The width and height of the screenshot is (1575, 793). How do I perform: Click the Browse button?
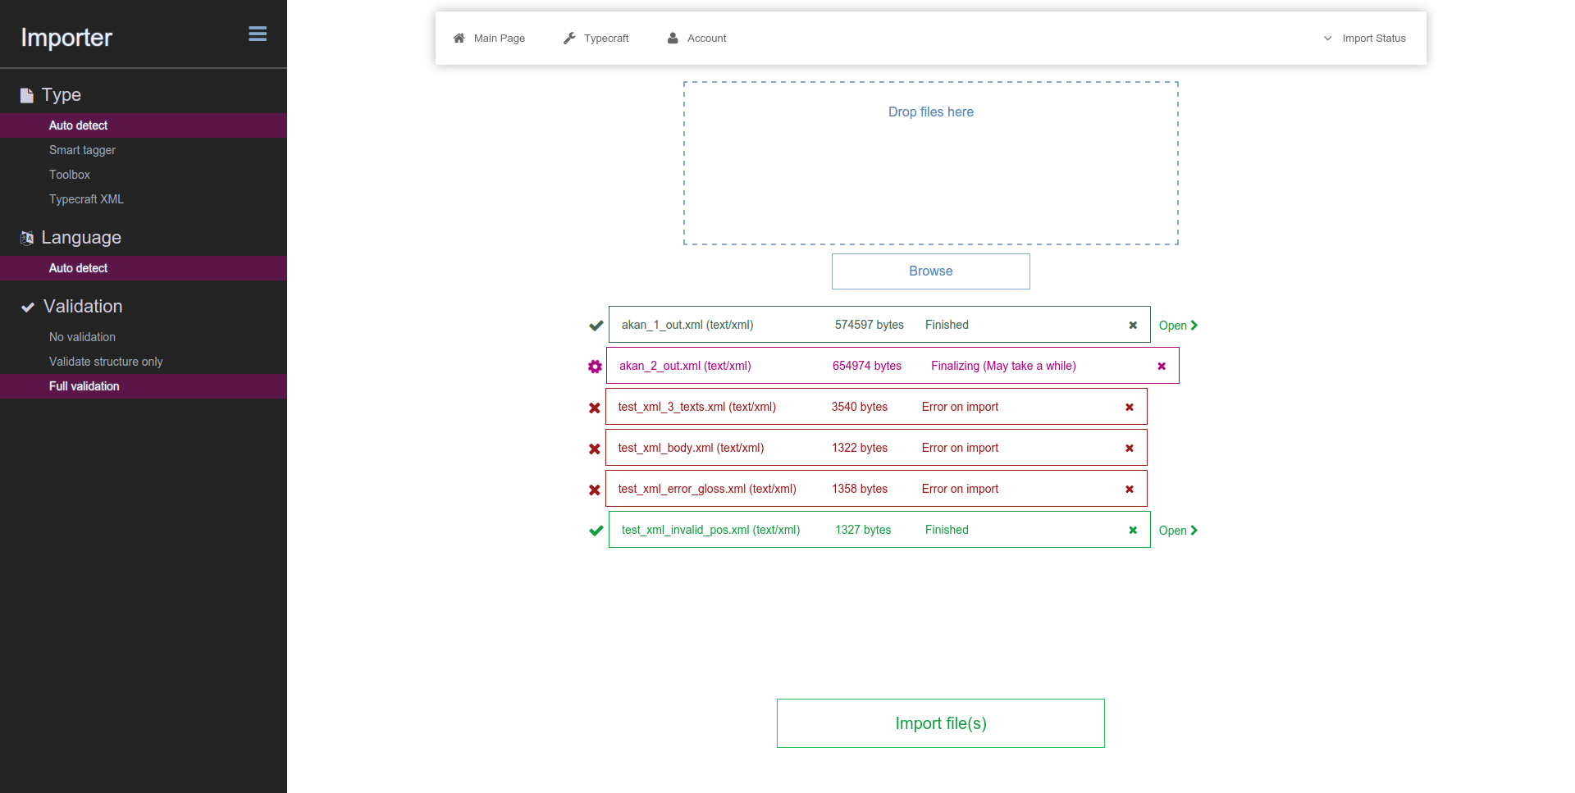click(x=931, y=271)
